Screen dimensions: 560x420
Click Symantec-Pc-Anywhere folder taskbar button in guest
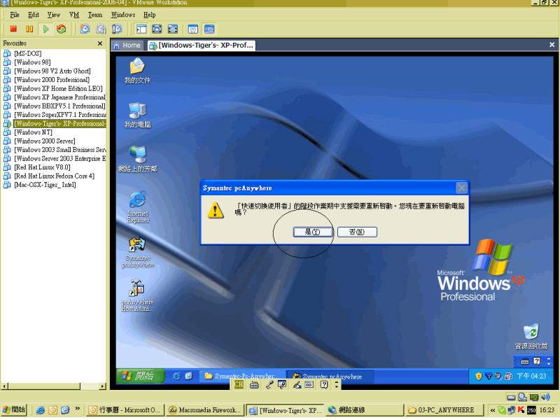(241, 376)
